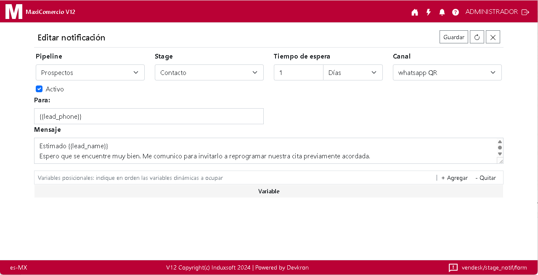This screenshot has width=538, height=275.
Task: Toggle the Activo checkbox
Action: [x=39, y=89]
